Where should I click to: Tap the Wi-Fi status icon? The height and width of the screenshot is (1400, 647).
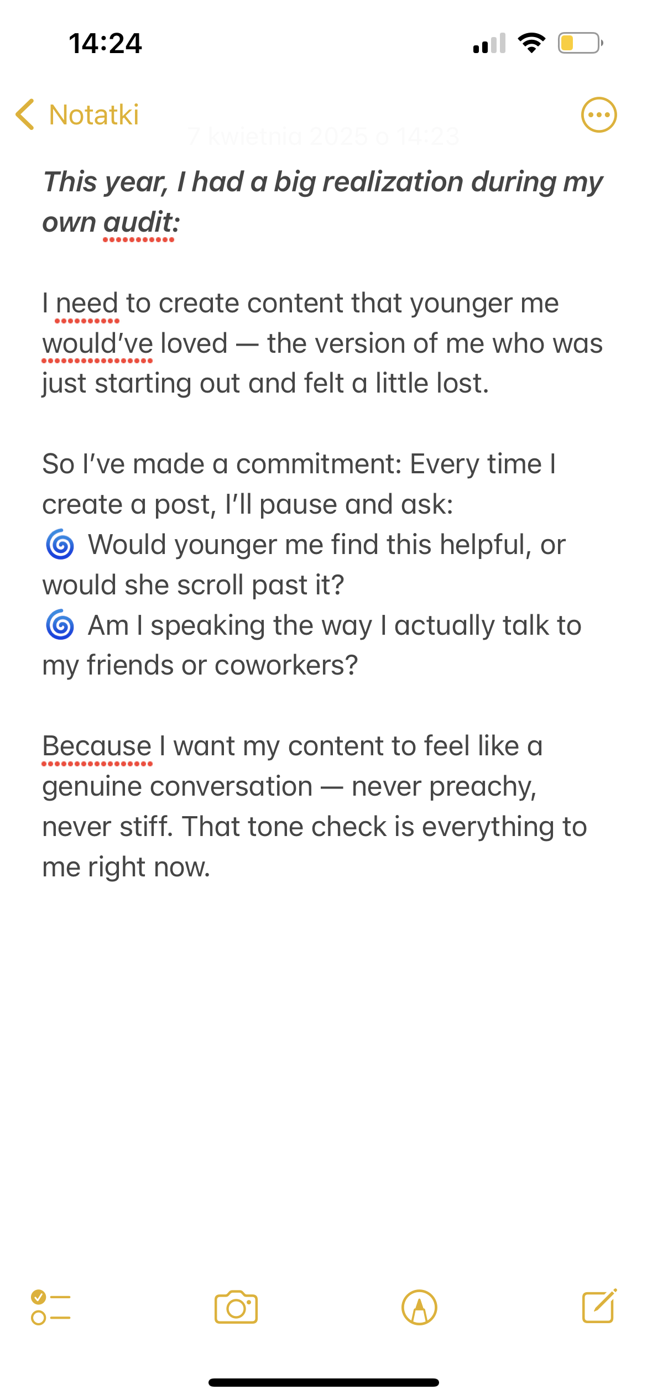[531, 43]
